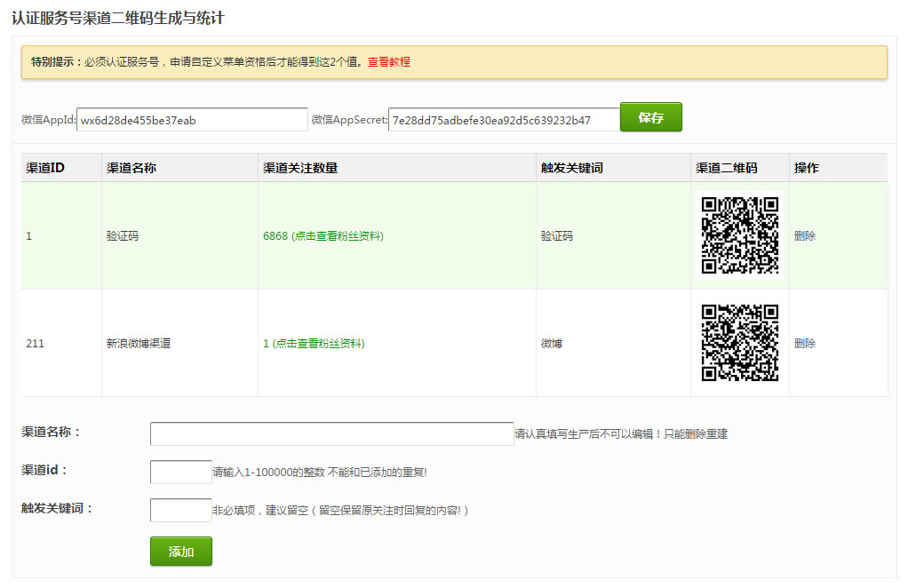Viewport: 908px width, 588px height.
Task: Click the 渠道名称 text input
Action: pos(331,433)
